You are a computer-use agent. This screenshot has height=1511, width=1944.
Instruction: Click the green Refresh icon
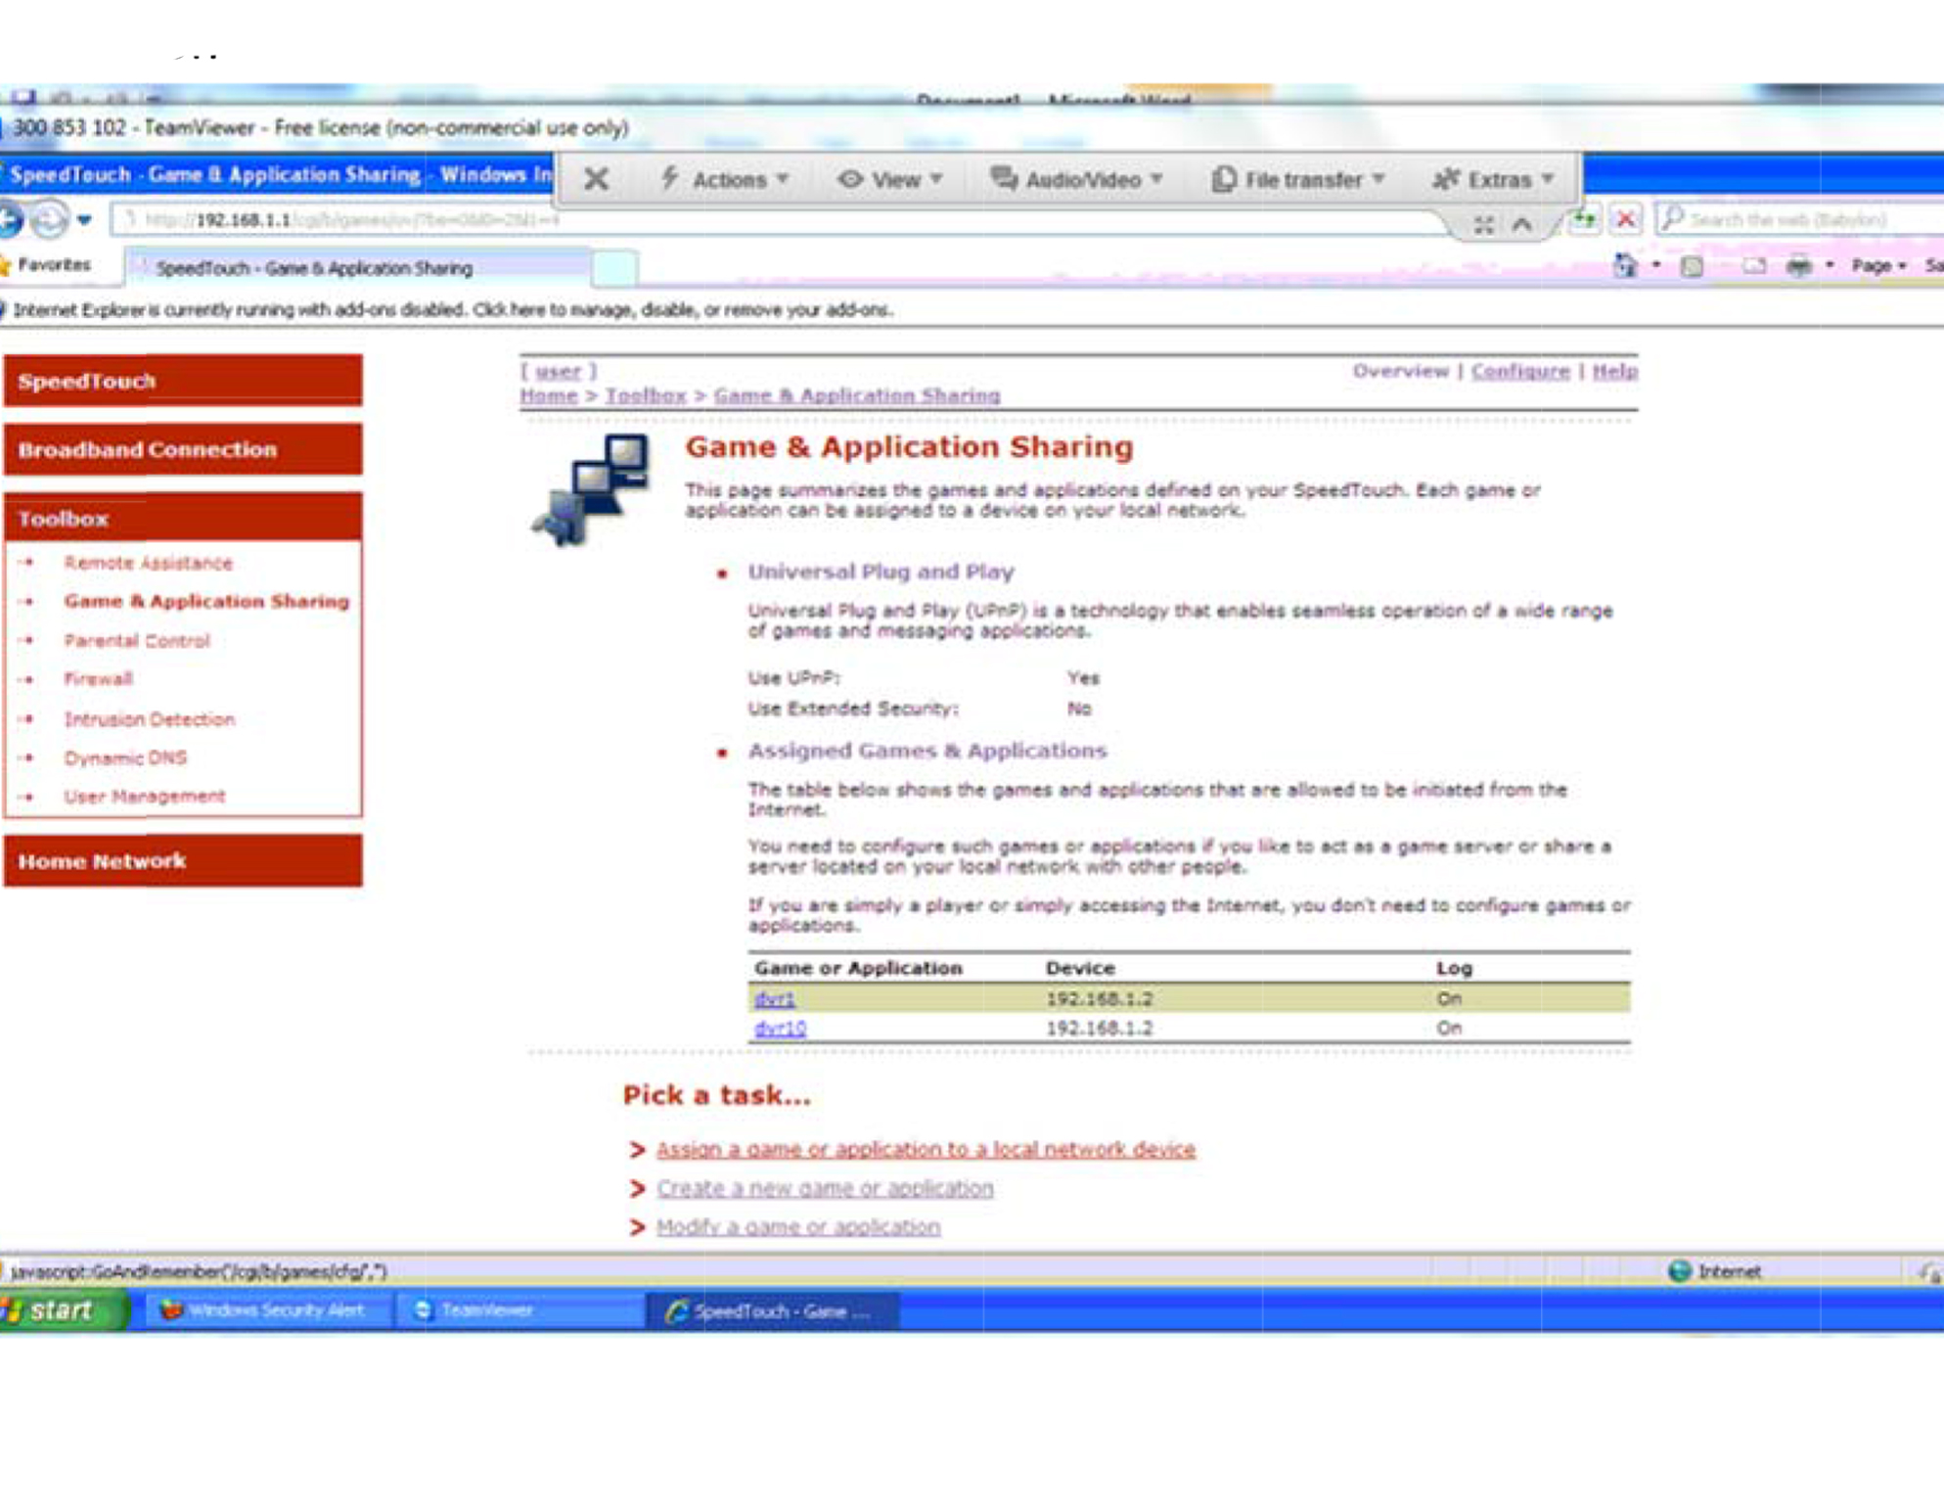click(x=1584, y=219)
